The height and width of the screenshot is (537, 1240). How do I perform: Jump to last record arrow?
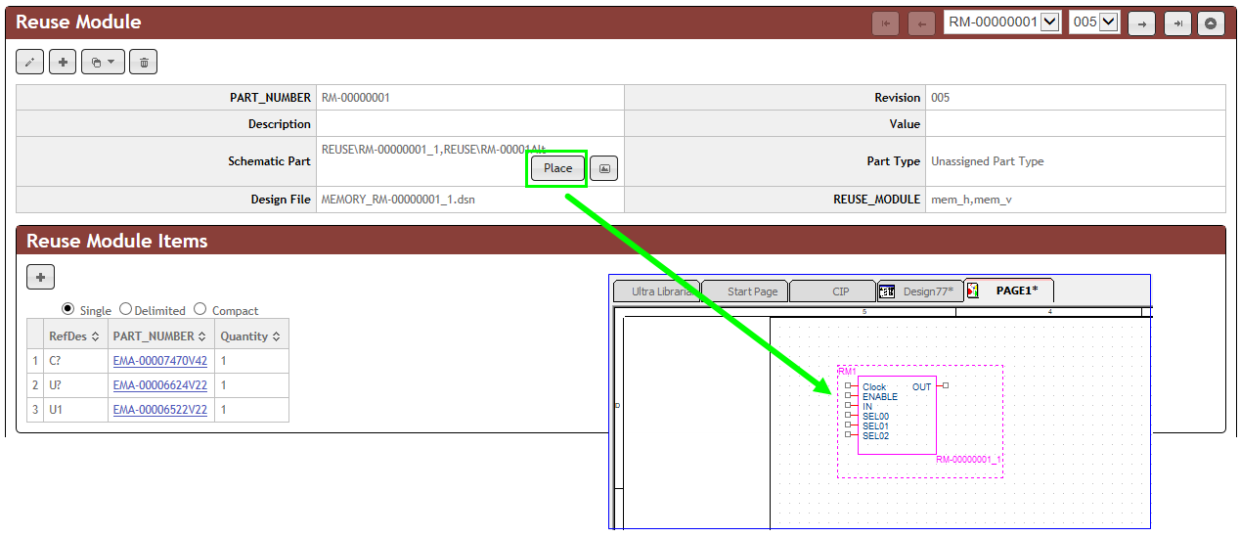pyautogui.click(x=1177, y=23)
